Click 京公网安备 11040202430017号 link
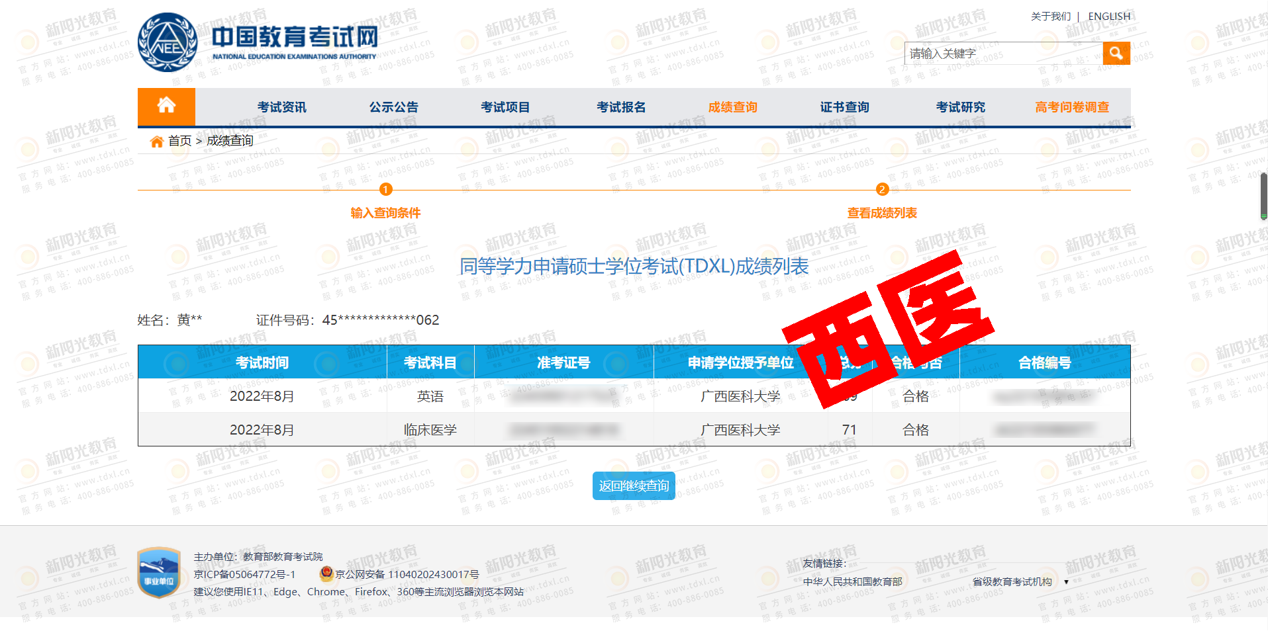The image size is (1268, 631). coord(407,574)
